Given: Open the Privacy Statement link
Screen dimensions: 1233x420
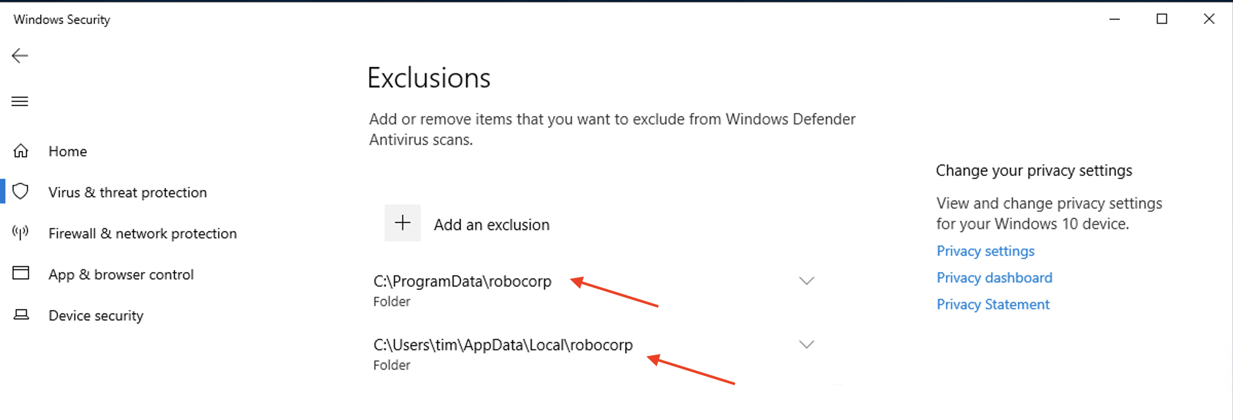Looking at the screenshot, I should pyautogui.click(x=993, y=304).
